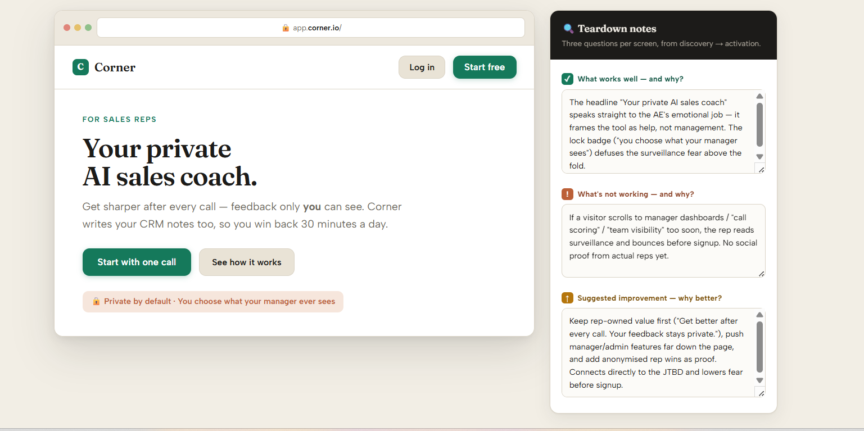The width and height of the screenshot is (864, 431).
Task: Click the Start free button
Action: 485,67
